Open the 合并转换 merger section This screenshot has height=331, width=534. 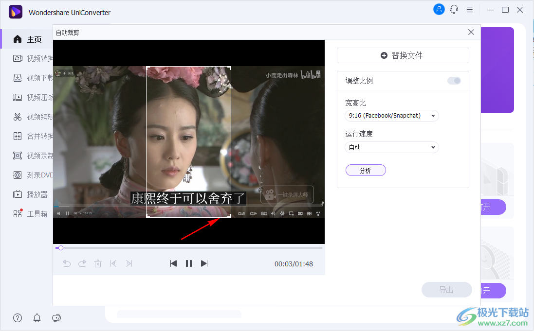[x=33, y=136]
